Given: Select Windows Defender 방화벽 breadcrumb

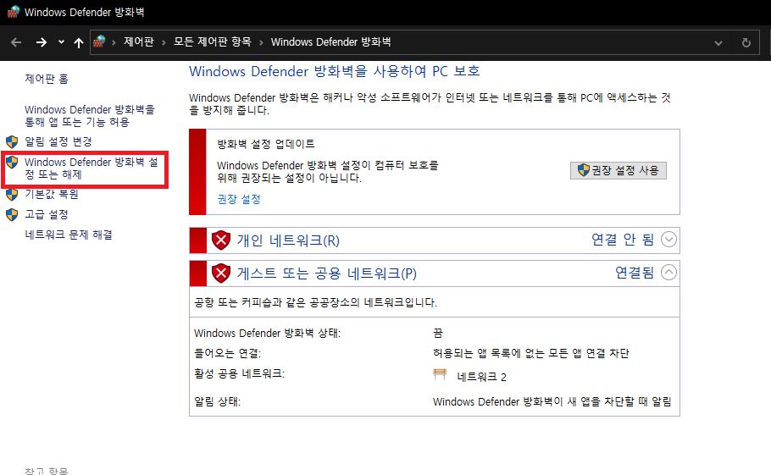Looking at the screenshot, I should click(x=331, y=41).
